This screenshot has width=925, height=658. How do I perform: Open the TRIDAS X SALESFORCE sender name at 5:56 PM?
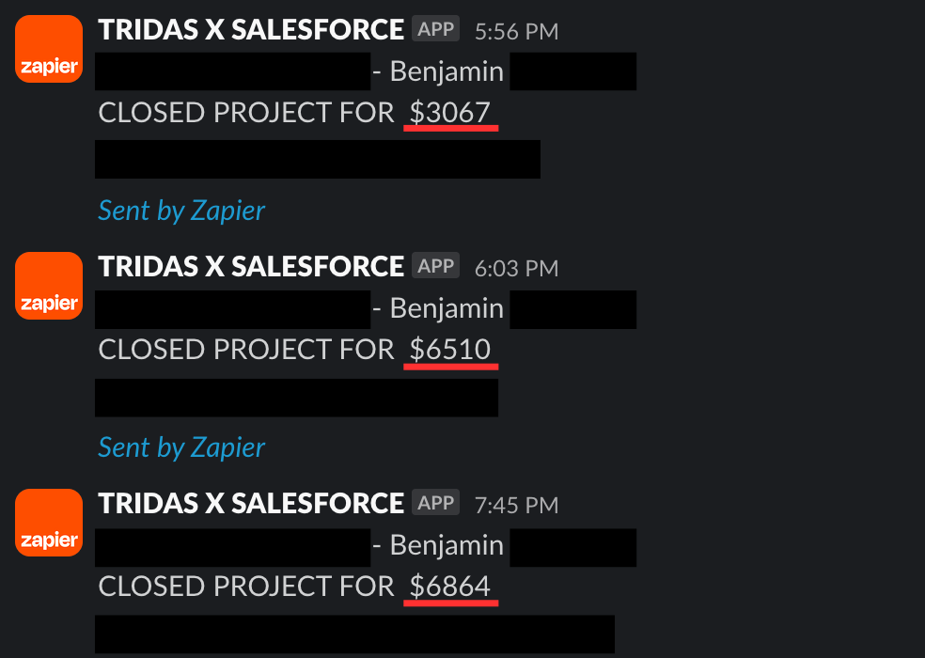click(251, 29)
